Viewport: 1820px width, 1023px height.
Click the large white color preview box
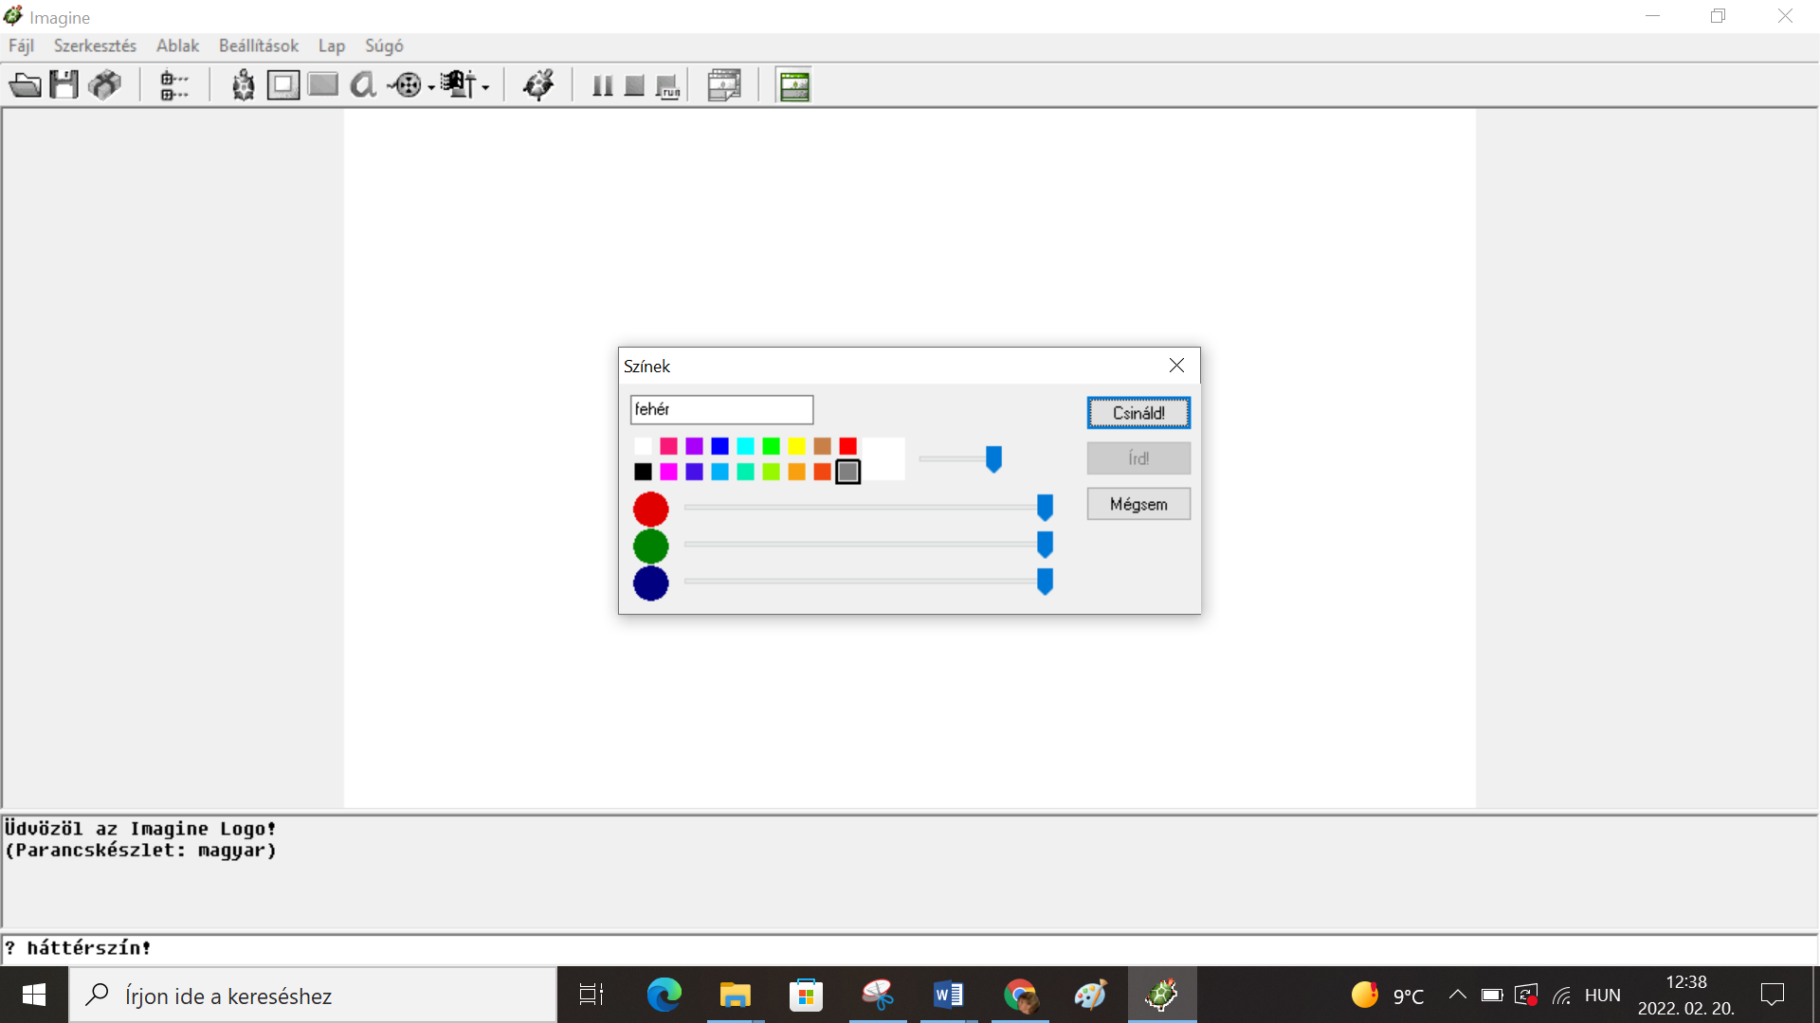(883, 459)
